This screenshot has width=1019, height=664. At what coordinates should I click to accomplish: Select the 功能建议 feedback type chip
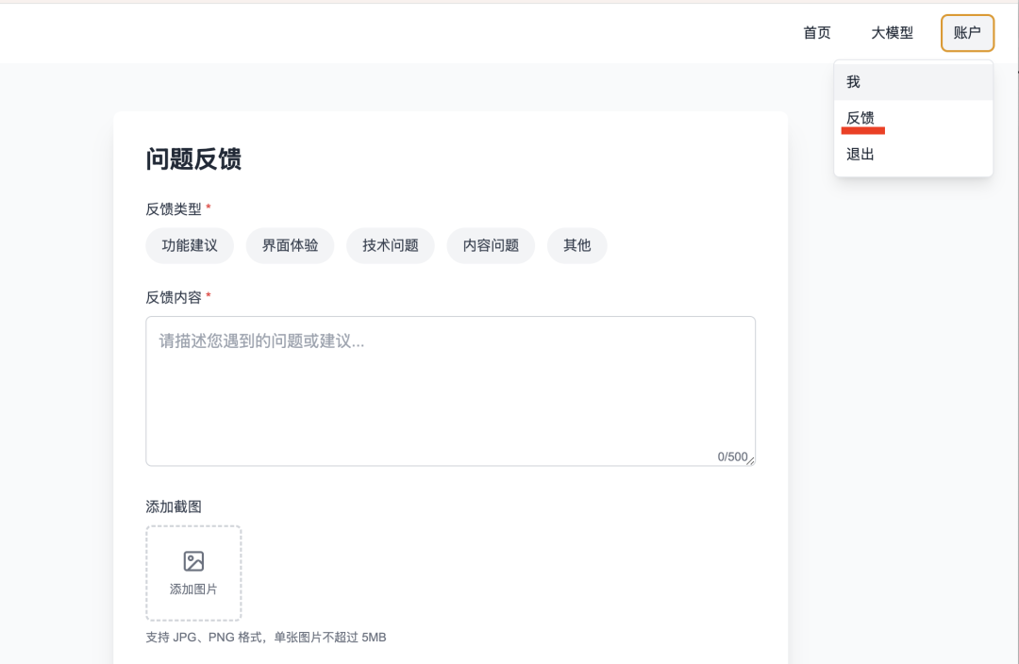(189, 245)
